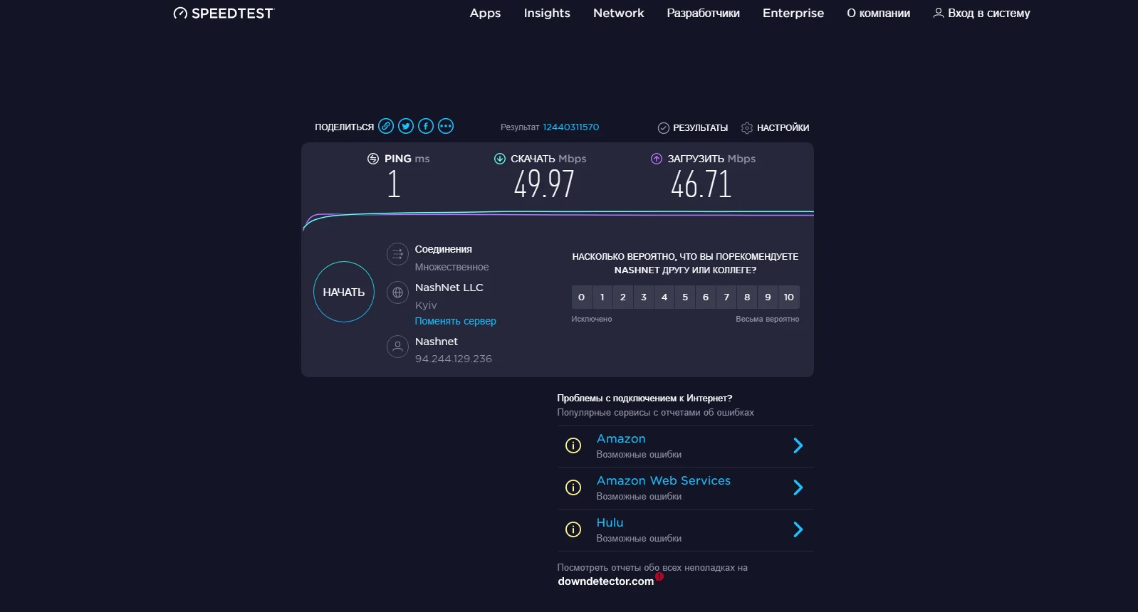
Task: Rate recommendation score 6
Action: [x=706, y=297]
